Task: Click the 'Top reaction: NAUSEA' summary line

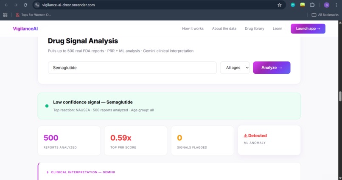Action: coord(104,110)
